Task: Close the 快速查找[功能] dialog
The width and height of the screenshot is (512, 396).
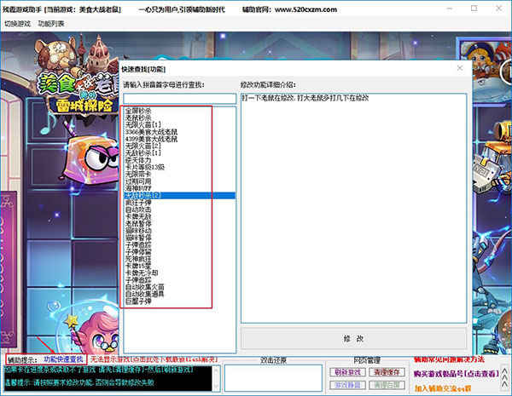Action: tap(460, 68)
